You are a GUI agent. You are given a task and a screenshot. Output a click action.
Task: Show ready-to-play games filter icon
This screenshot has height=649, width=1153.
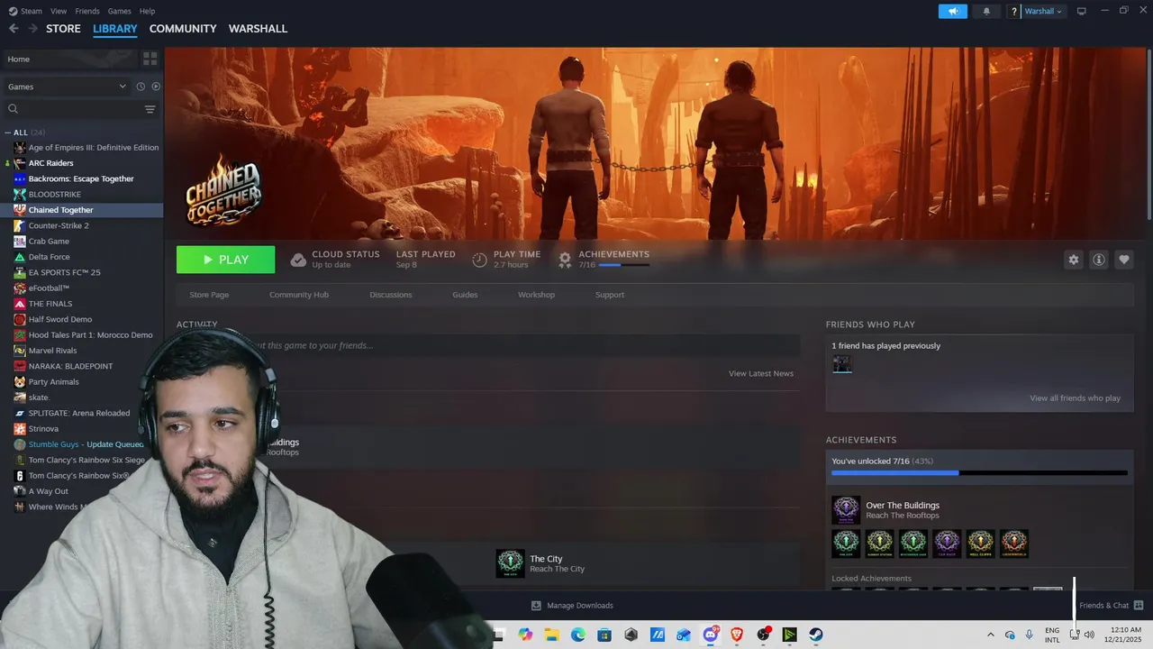[156, 87]
